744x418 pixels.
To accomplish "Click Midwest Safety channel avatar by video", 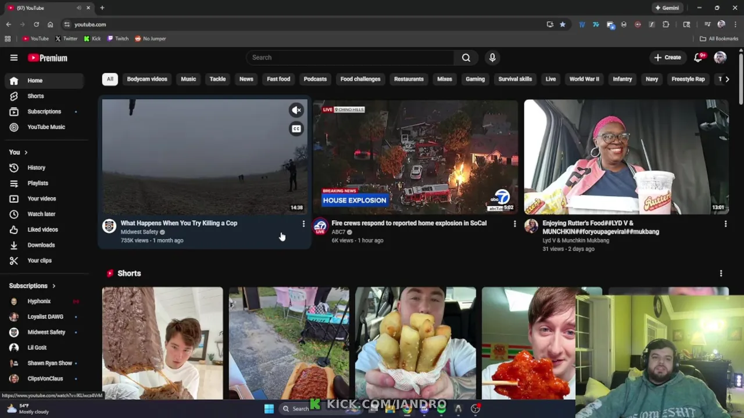I will pos(109,226).
